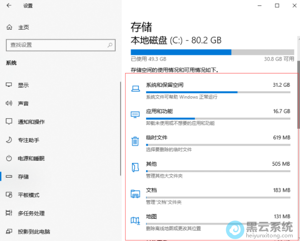Click the 应用和功能 keyboard icon
The height and width of the screenshot is (241, 300).
click(x=135, y=115)
